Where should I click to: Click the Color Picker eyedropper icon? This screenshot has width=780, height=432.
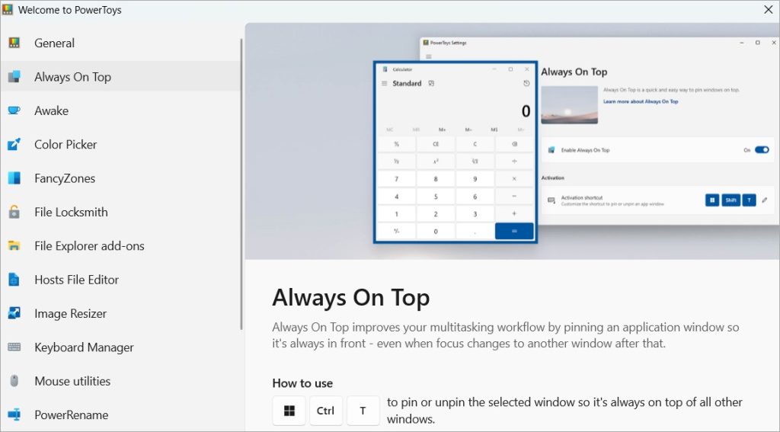pyautogui.click(x=14, y=144)
